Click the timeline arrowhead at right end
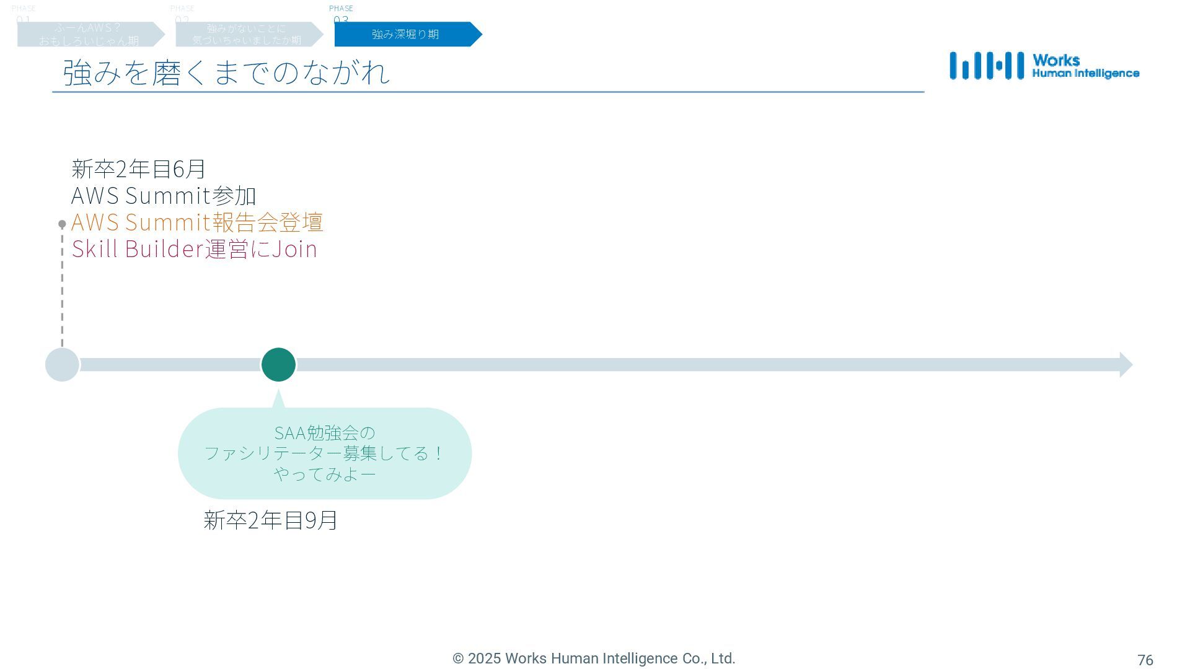The width and height of the screenshot is (1190, 669). click(x=1126, y=364)
